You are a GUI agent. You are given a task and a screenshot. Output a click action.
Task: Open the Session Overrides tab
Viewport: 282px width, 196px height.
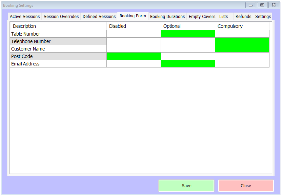tap(61, 16)
